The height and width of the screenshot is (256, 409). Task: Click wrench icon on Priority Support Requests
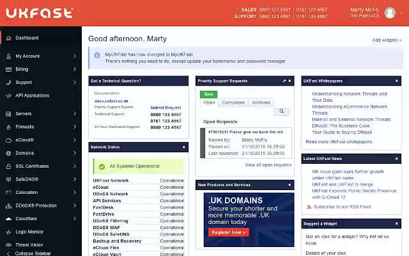coord(284,81)
